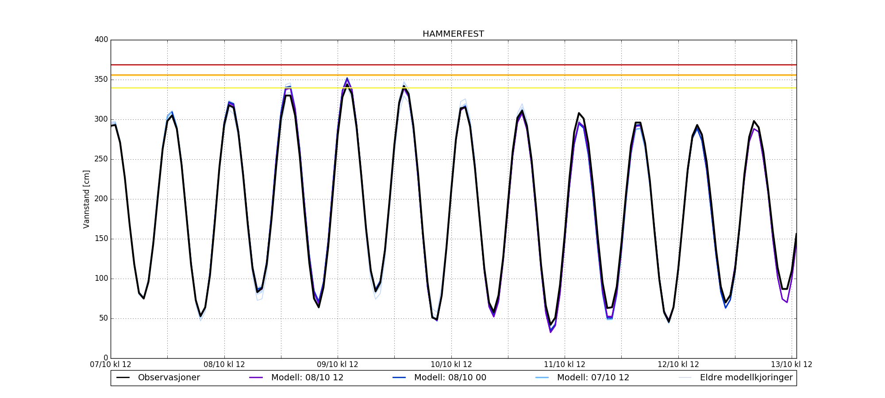Click the 13/10 kl 12 x-axis label
The height and width of the screenshot is (398, 885).
[x=791, y=365]
